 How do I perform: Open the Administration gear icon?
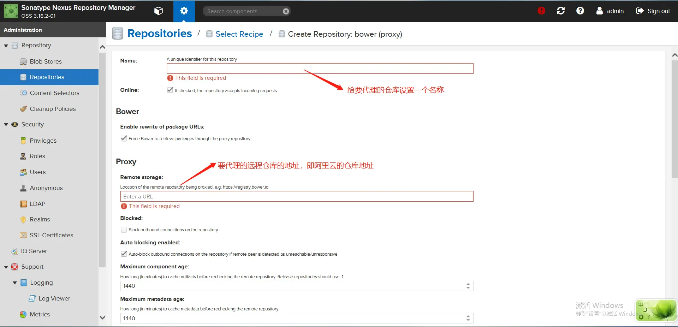pos(184,11)
